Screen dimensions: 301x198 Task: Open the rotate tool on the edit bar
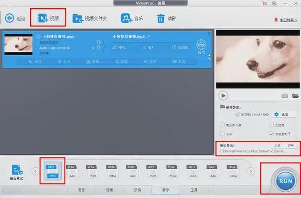click(x=150, y=61)
